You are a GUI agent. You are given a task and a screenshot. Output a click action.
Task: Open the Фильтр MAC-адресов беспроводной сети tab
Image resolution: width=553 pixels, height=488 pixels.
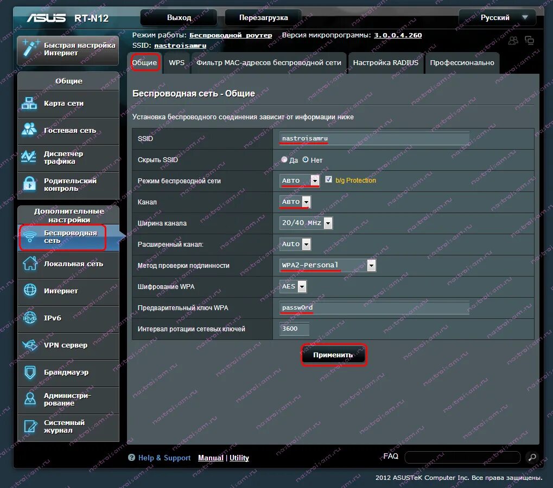[x=269, y=63]
